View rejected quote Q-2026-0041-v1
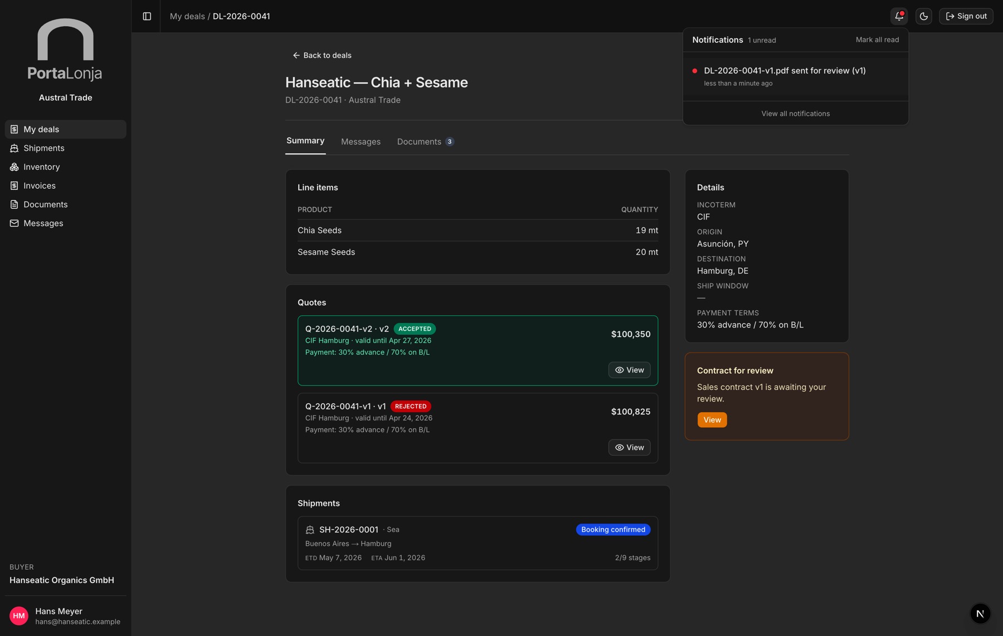The width and height of the screenshot is (1003, 636). pos(629,448)
